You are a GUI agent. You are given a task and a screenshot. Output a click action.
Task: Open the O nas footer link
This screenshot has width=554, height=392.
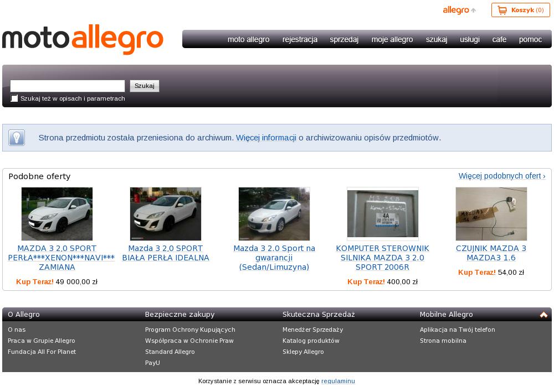pos(17,330)
